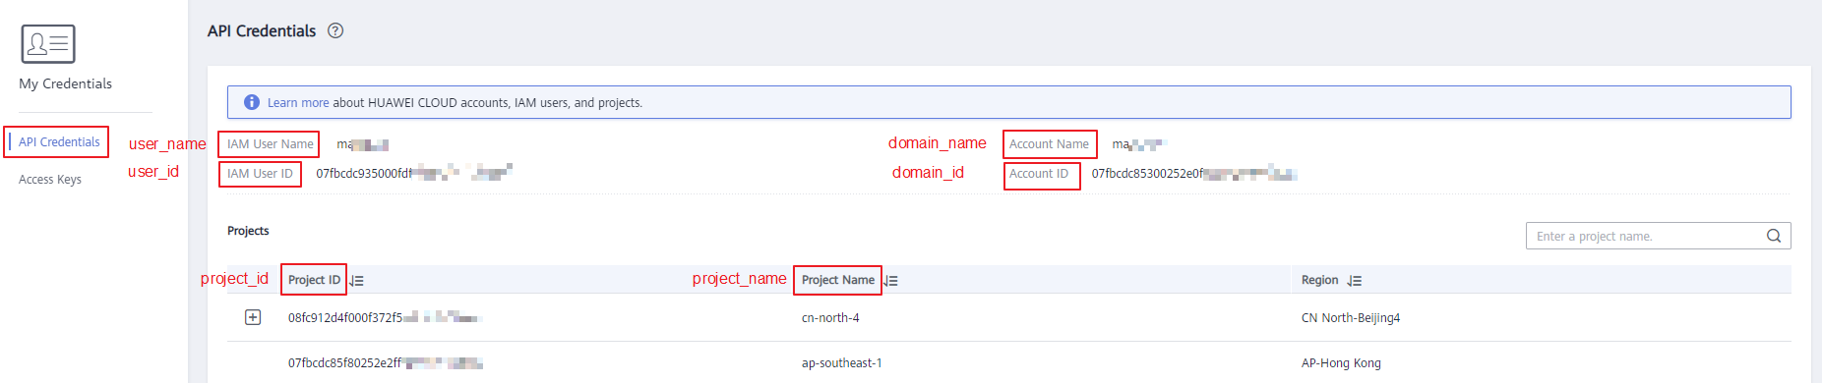
Task: Click the AP-Hong Kong region cell
Action: (x=1341, y=363)
